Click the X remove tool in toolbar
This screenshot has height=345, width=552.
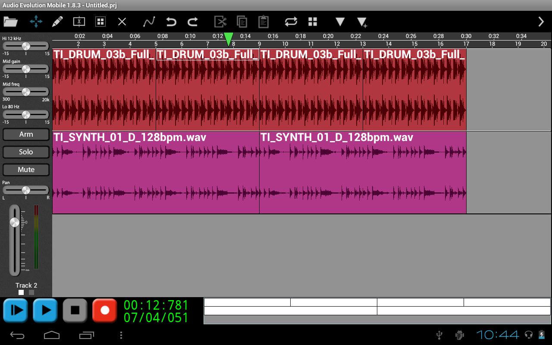coord(122,22)
